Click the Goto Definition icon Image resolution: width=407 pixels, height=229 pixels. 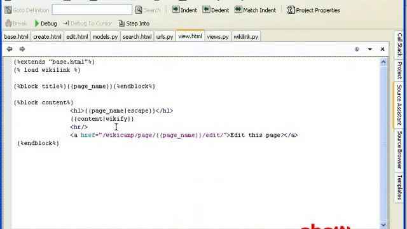8,10
